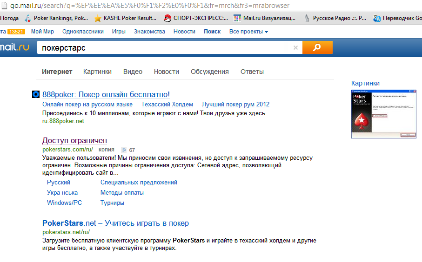Open the Mail.ru Визуализация bookmark
Screen dimensions: 422x262
[237, 19]
